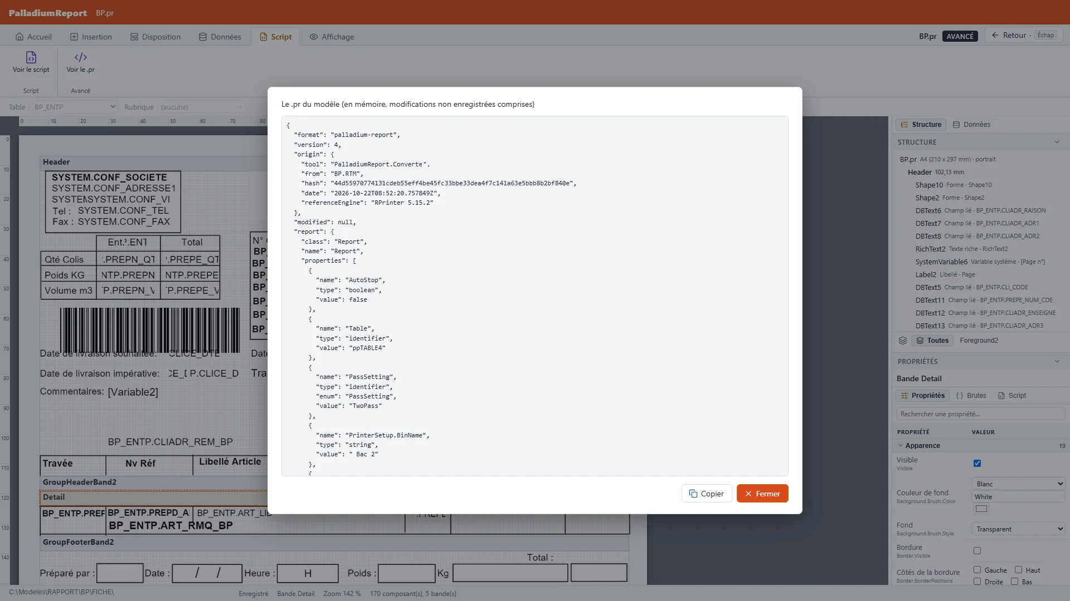Check the Bas border side
The width and height of the screenshot is (1070, 601).
1014,582
